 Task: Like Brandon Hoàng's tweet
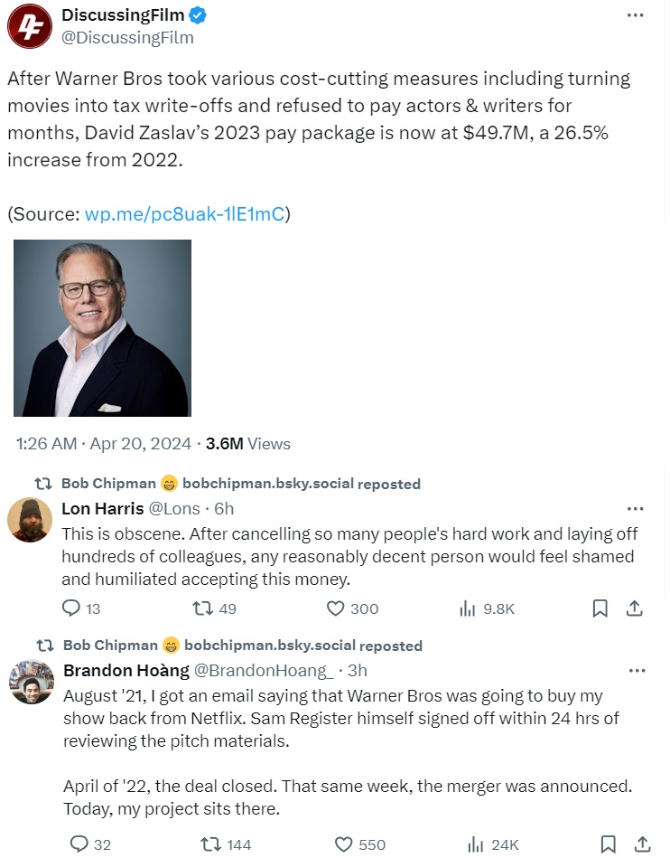click(343, 844)
